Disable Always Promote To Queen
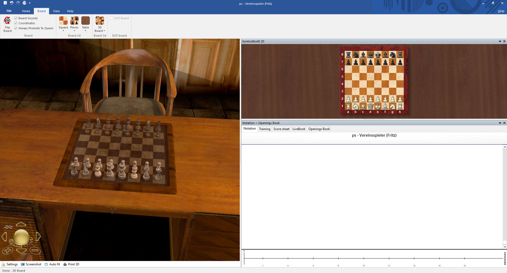 point(16,28)
